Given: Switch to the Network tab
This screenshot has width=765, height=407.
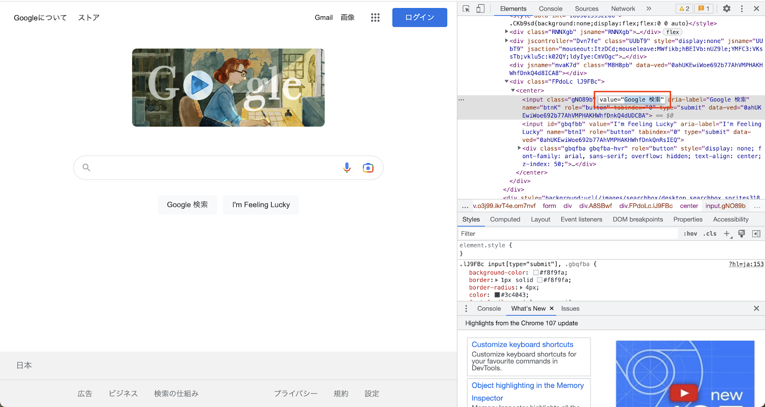Looking at the screenshot, I should [623, 9].
